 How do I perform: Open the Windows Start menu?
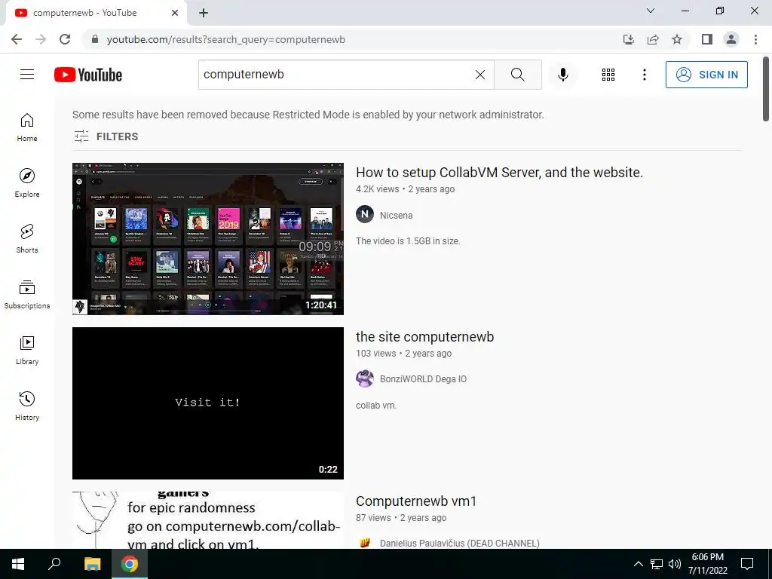click(x=18, y=564)
